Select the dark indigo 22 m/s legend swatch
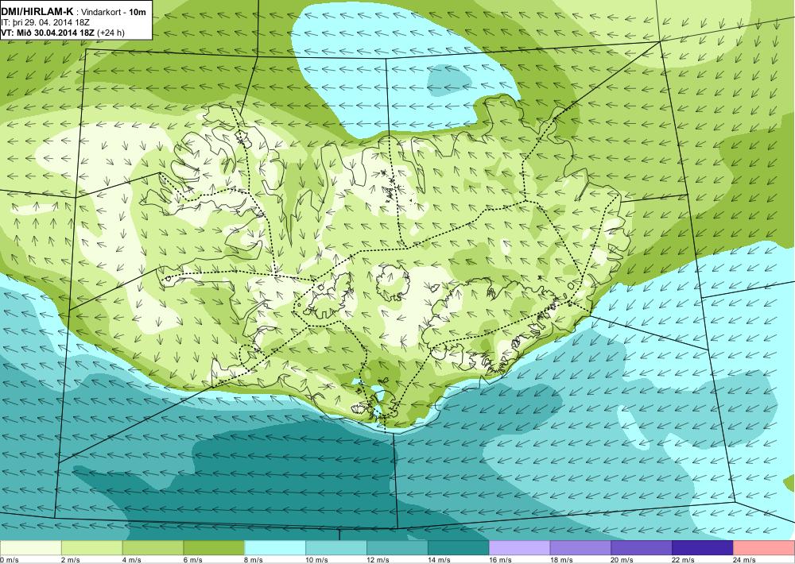Image resolution: width=795 pixels, height=564 pixels. (703, 548)
